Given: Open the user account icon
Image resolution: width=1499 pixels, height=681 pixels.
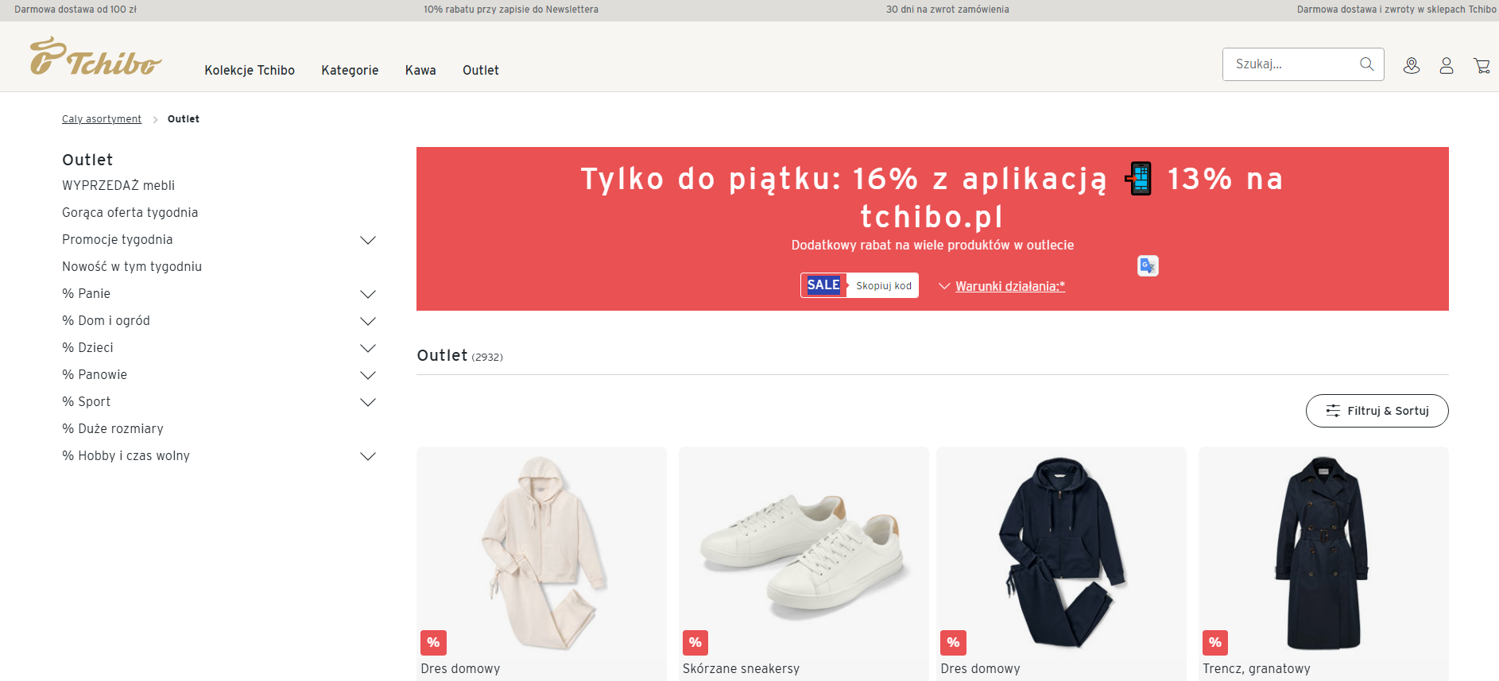Looking at the screenshot, I should coord(1447,66).
